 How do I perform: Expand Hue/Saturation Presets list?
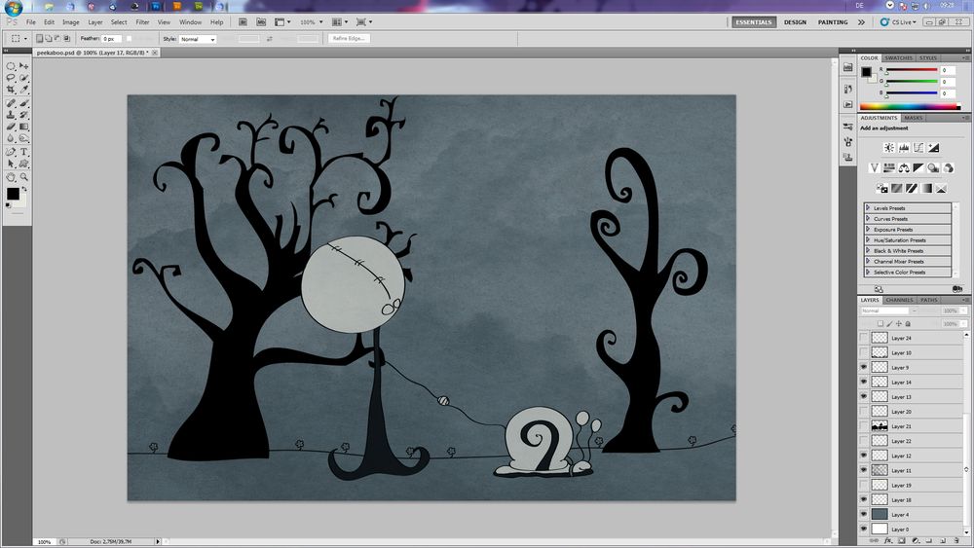click(868, 239)
